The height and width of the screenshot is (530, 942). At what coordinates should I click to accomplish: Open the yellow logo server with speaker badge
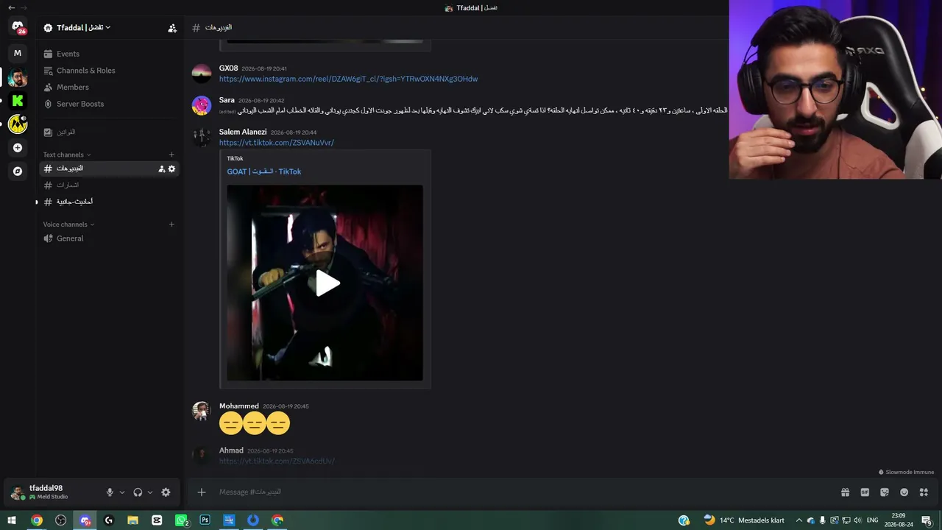click(18, 124)
